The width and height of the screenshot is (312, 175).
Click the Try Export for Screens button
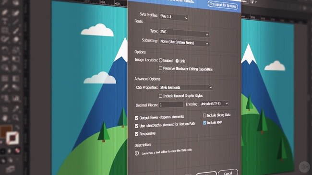[x=223, y=5]
